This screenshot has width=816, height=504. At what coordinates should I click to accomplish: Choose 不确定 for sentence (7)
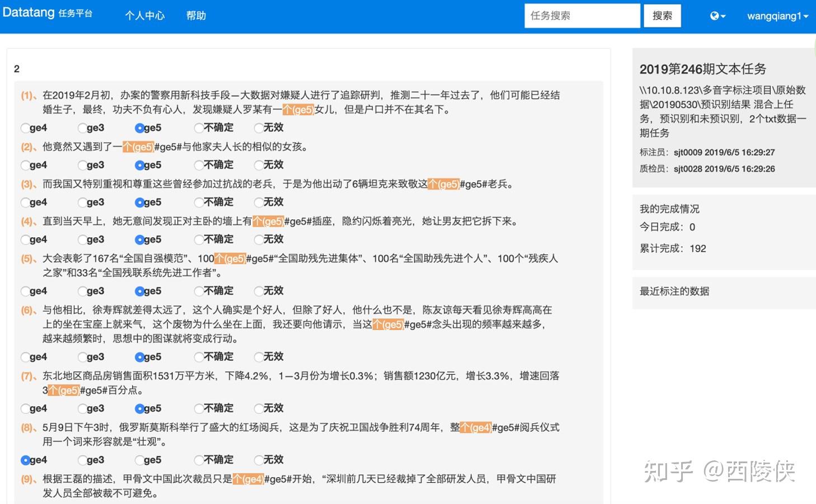[199, 408]
